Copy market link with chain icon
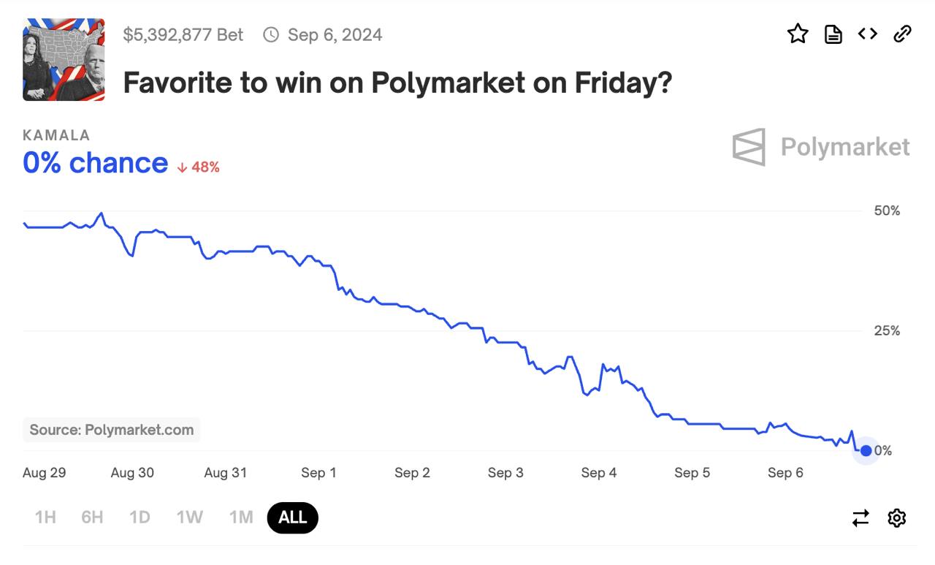Screen dimensions: 935x565 click(x=903, y=34)
